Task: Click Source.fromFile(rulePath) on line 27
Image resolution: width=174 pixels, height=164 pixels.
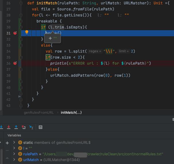Action: (x=86, y=9)
